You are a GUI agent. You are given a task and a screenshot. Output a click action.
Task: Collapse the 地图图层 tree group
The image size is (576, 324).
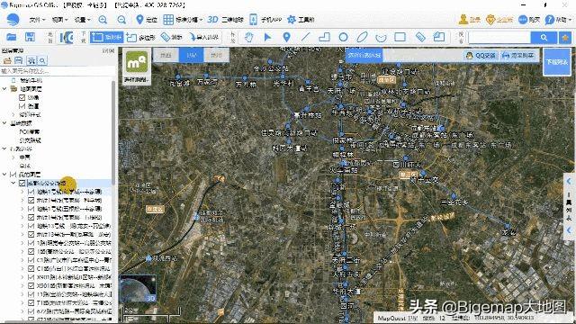4,89
